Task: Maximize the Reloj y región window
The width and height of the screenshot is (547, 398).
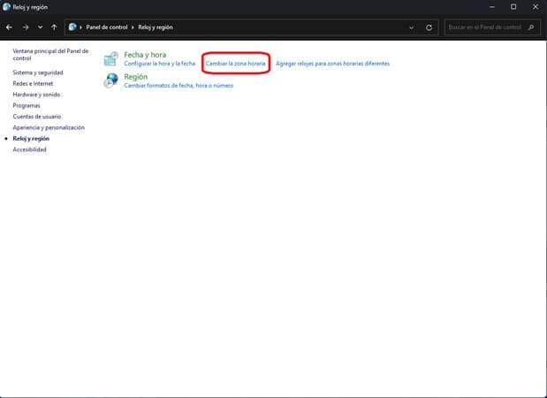Action: 513,7
